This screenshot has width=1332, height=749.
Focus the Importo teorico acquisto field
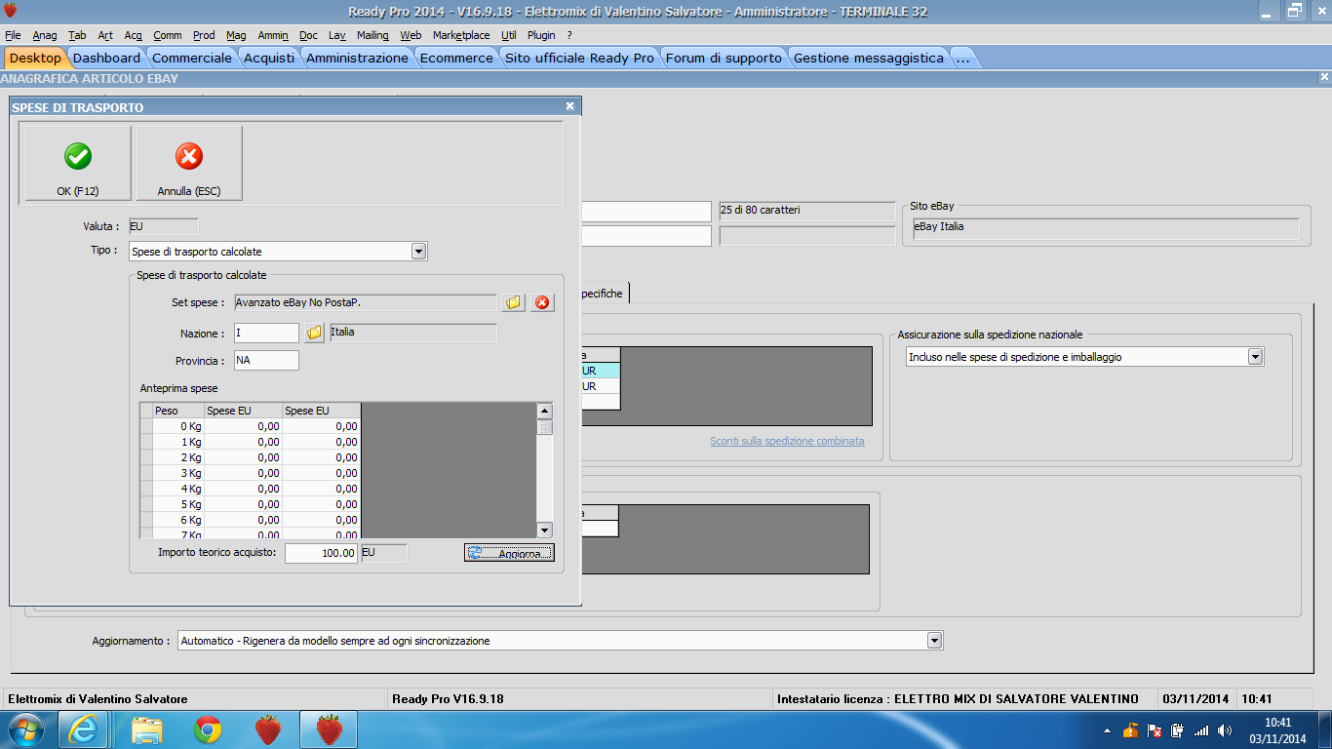pyautogui.click(x=322, y=553)
